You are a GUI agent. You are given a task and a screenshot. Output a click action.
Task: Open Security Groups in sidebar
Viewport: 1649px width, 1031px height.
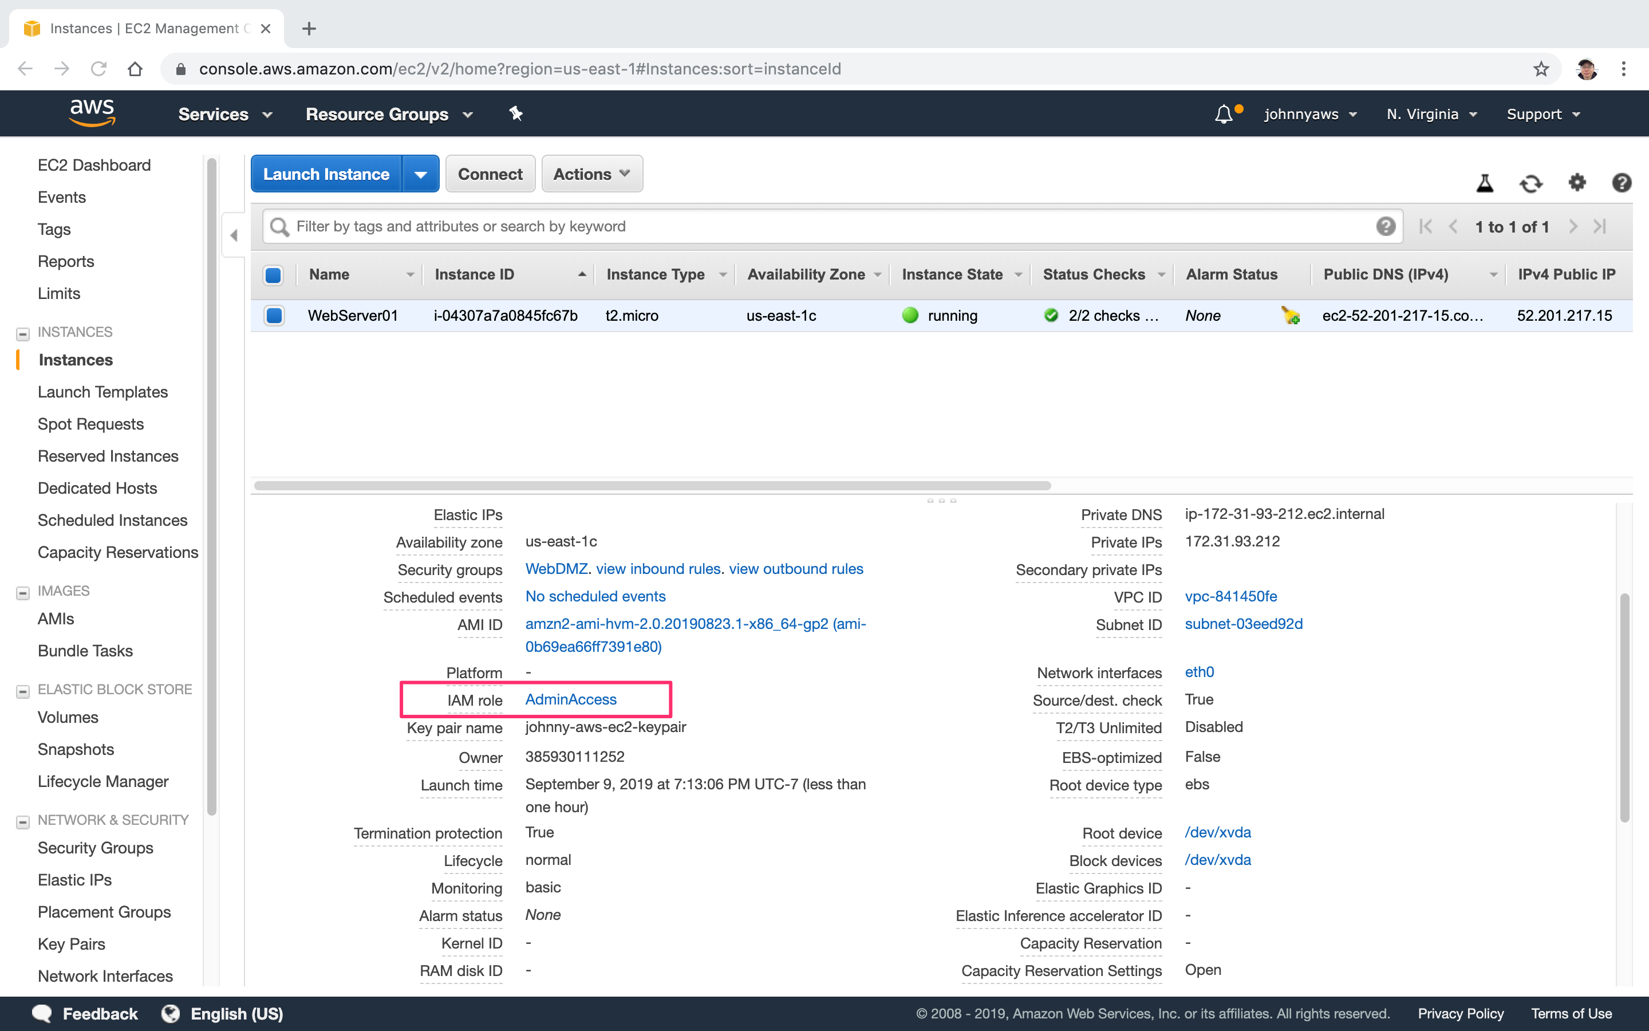[96, 848]
